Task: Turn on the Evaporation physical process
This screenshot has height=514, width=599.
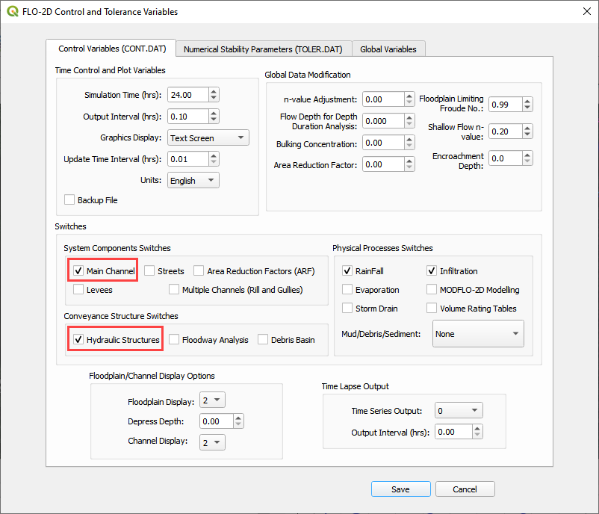Action: point(347,290)
